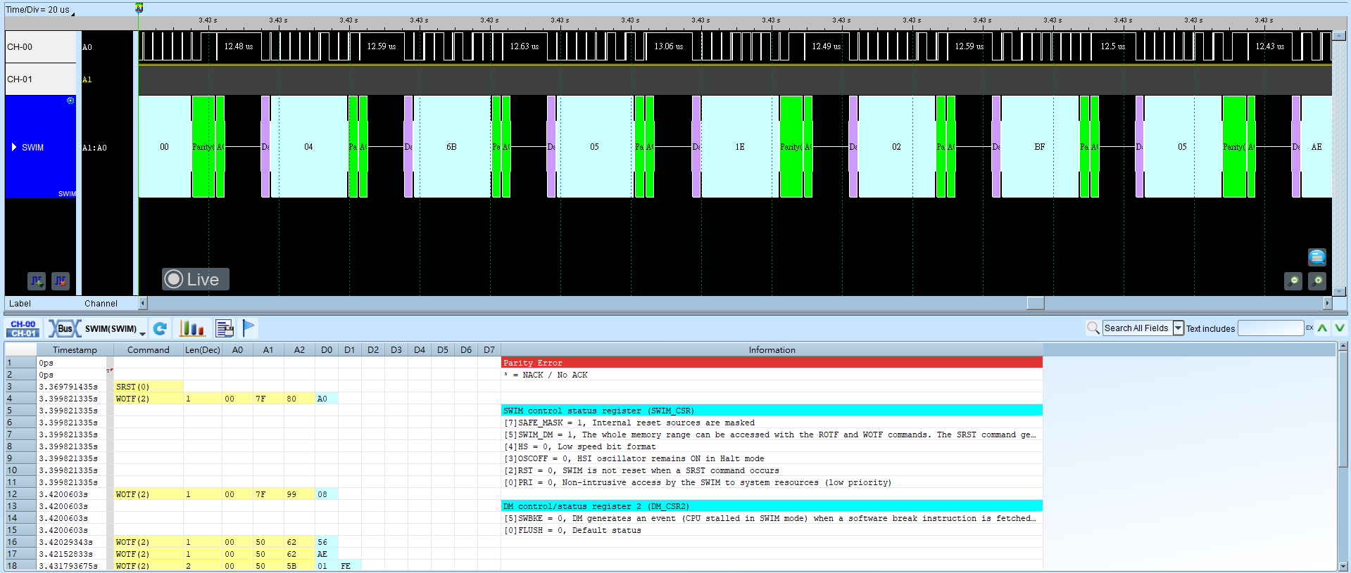Click the blue flag marker icon
This screenshot has width=1351, height=573.
click(249, 328)
